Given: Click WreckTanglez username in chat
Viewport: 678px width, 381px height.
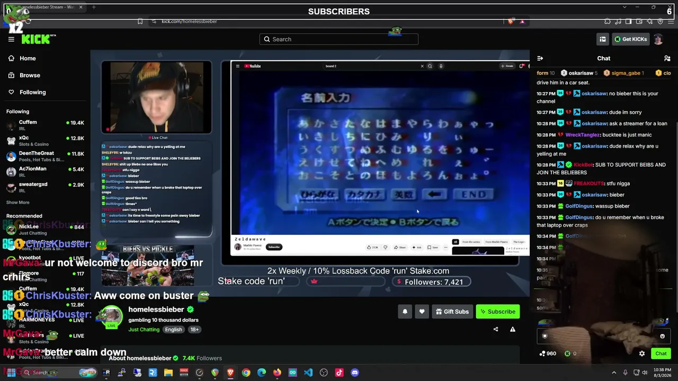Looking at the screenshot, I should tap(583, 135).
